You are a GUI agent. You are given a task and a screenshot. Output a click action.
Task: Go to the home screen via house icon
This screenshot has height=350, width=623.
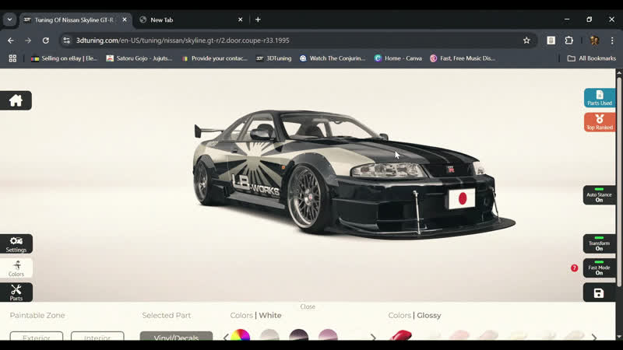(16, 100)
